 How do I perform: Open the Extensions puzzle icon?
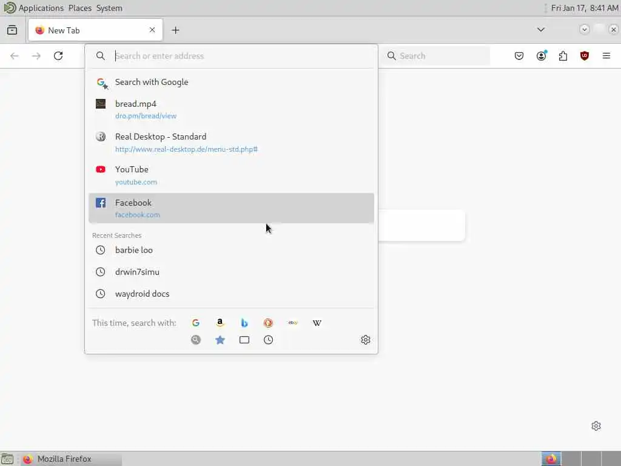tap(563, 56)
